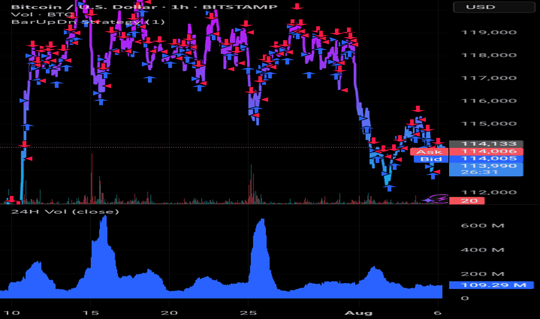540x319 pixels.
Task: Click the 114,005 bid price label
Action: 486,159
